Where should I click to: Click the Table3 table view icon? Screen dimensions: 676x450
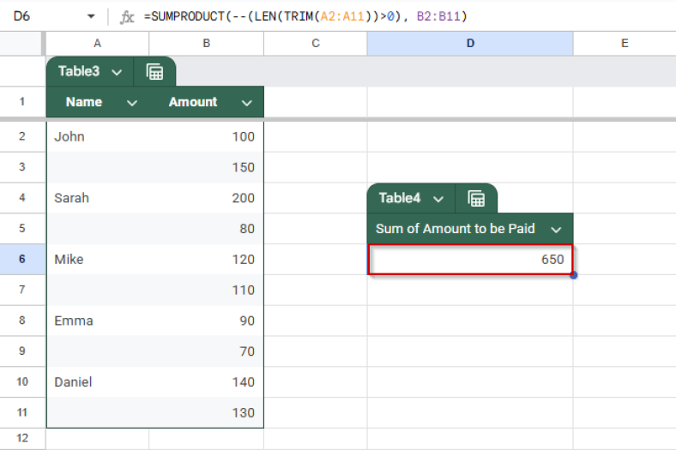pyautogui.click(x=155, y=72)
